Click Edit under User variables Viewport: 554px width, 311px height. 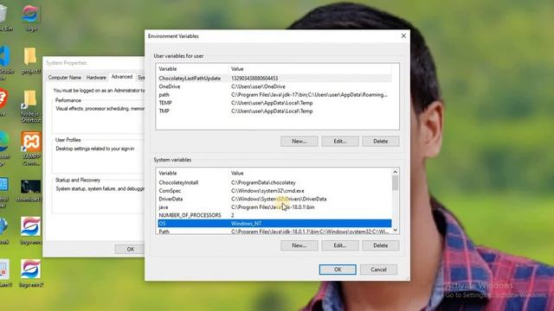pyautogui.click(x=340, y=141)
